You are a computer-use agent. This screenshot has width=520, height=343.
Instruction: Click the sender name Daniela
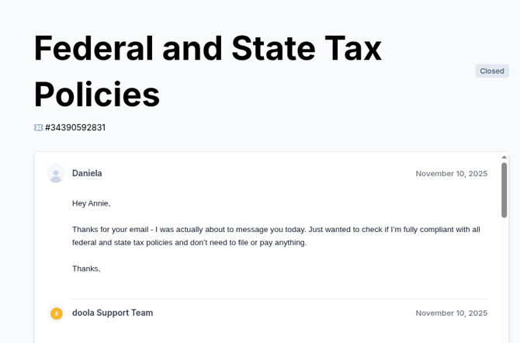pyautogui.click(x=87, y=173)
